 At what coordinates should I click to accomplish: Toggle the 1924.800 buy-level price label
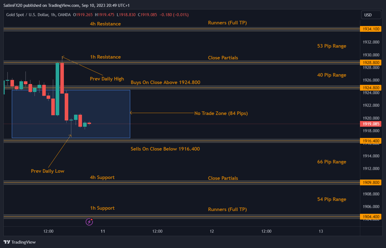point(371,88)
